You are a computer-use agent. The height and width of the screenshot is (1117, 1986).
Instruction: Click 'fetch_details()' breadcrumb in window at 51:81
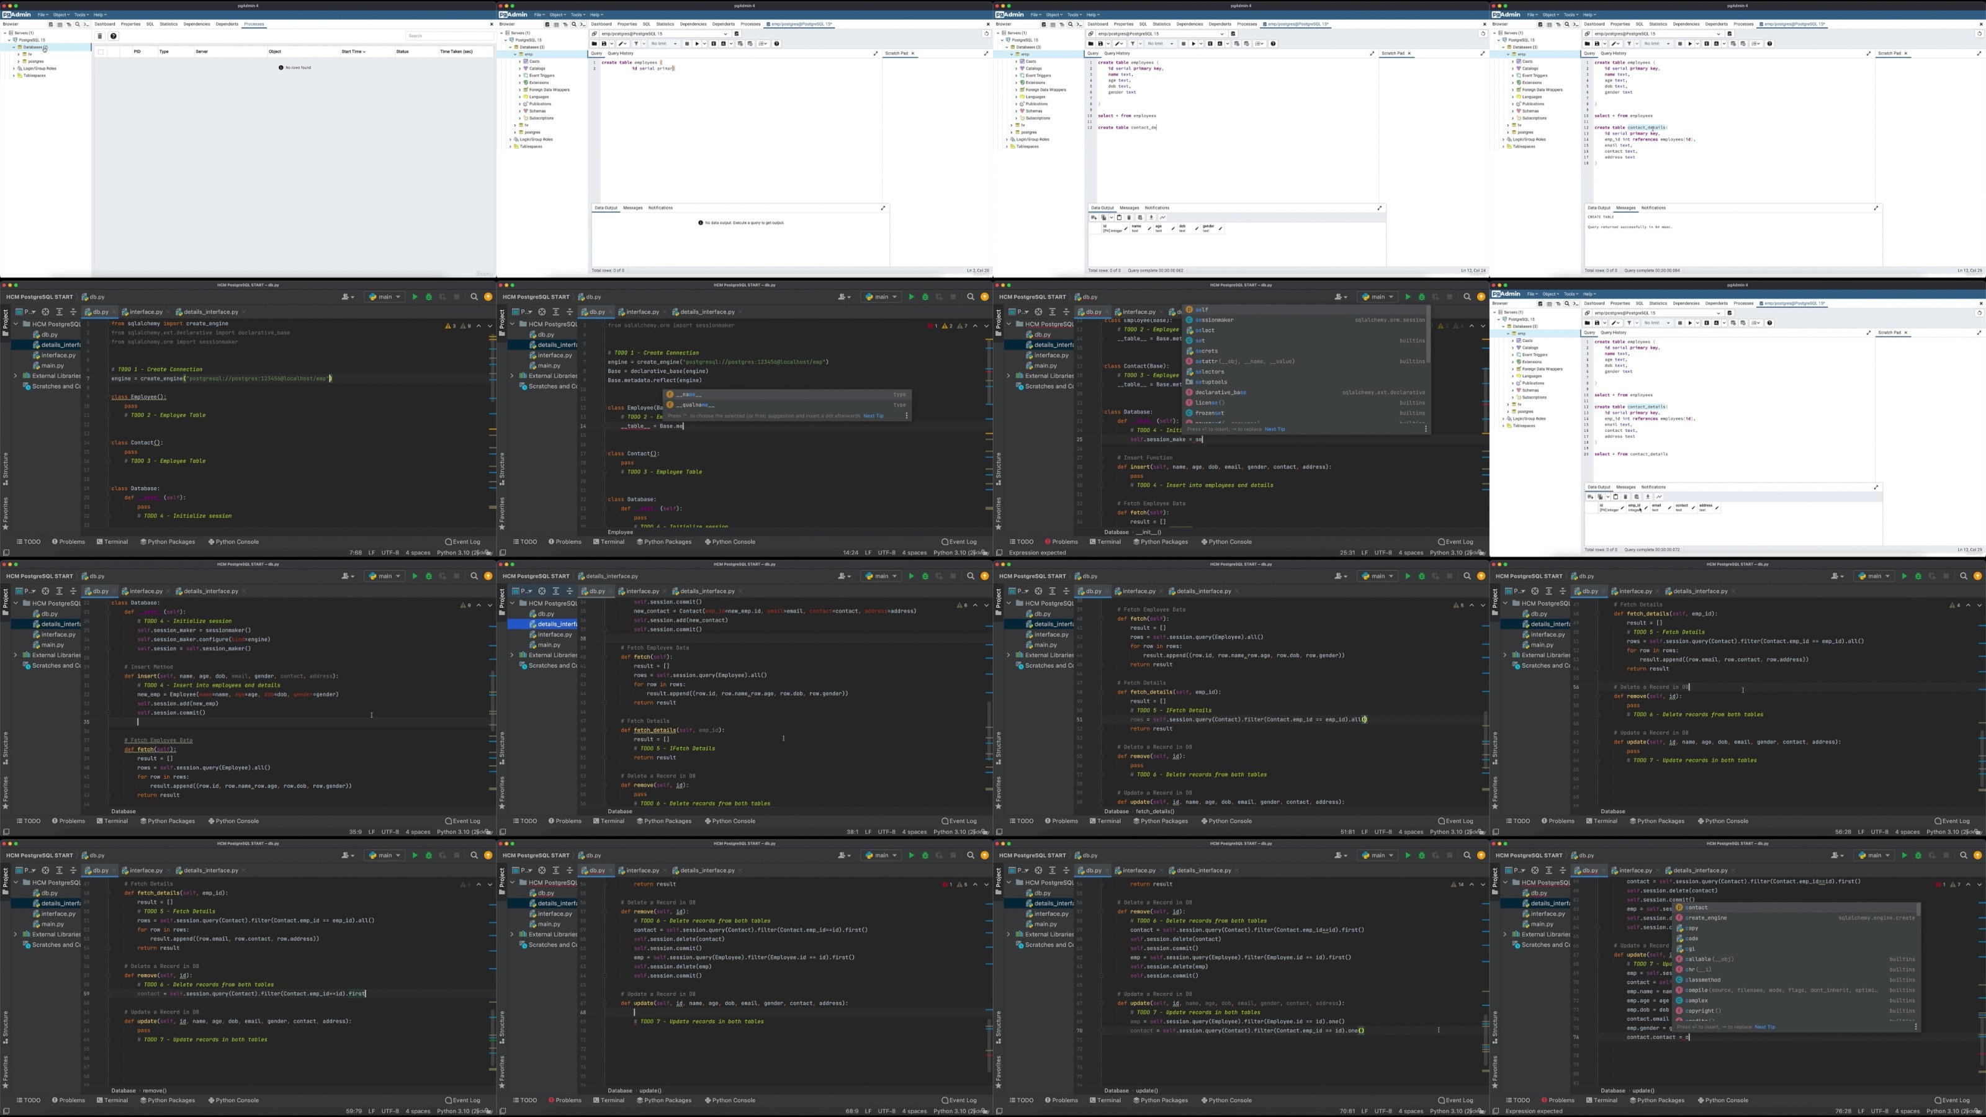pyautogui.click(x=1155, y=812)
